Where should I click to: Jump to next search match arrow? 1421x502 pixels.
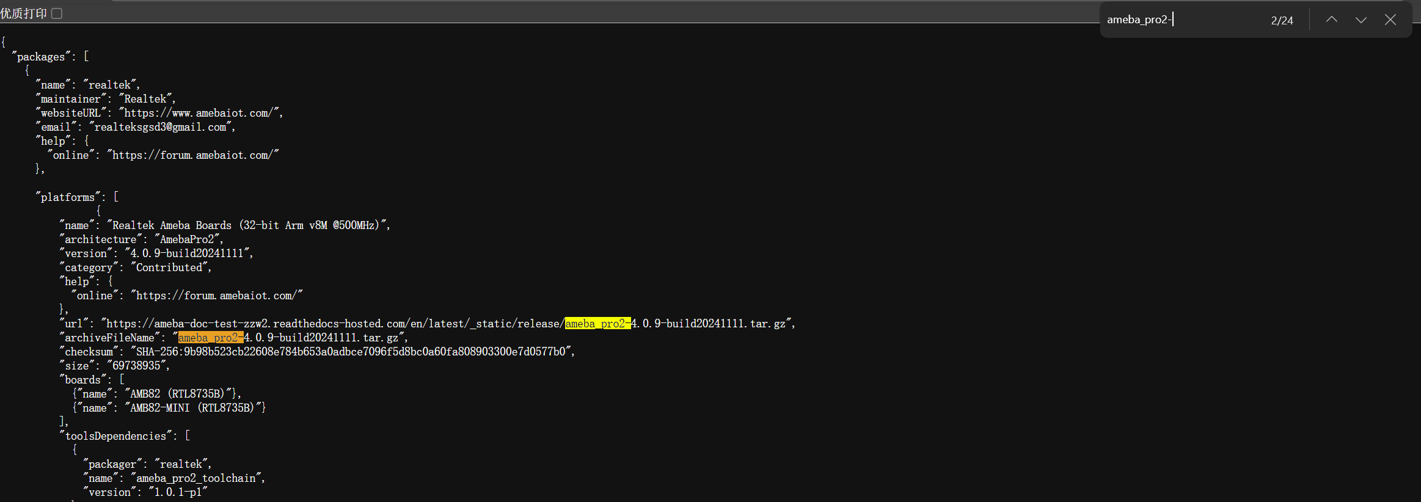tap(1361, 20)
